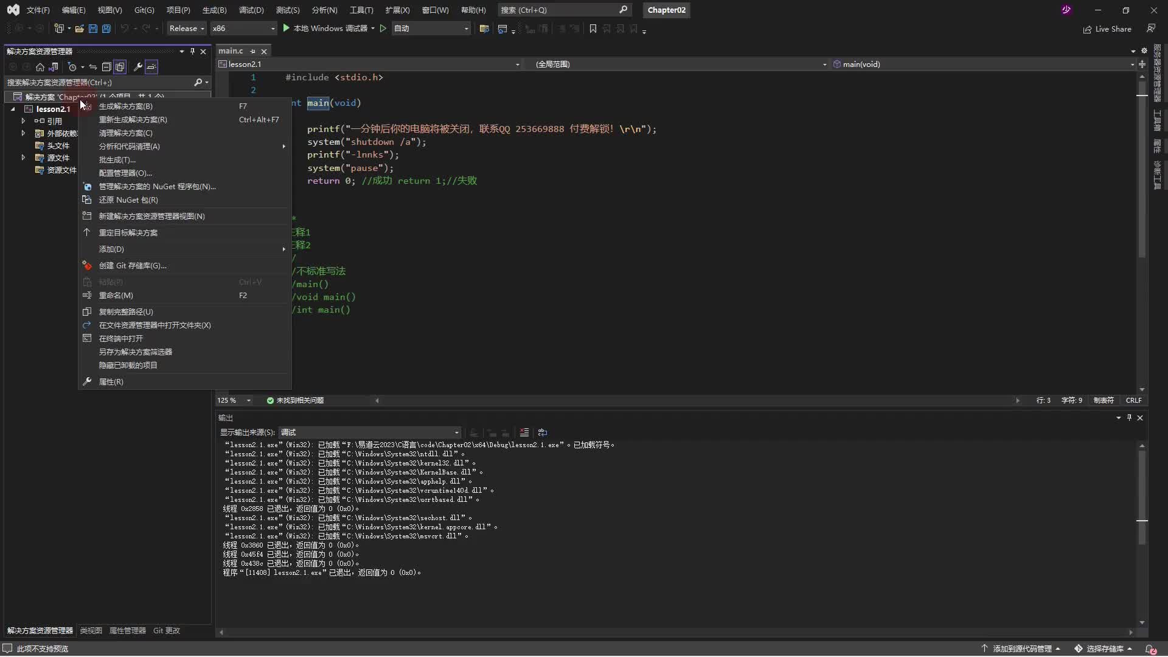Viewport: 1168px width, 657px height.
Task: Toggle show all files icon
Action: click(120, 67)
